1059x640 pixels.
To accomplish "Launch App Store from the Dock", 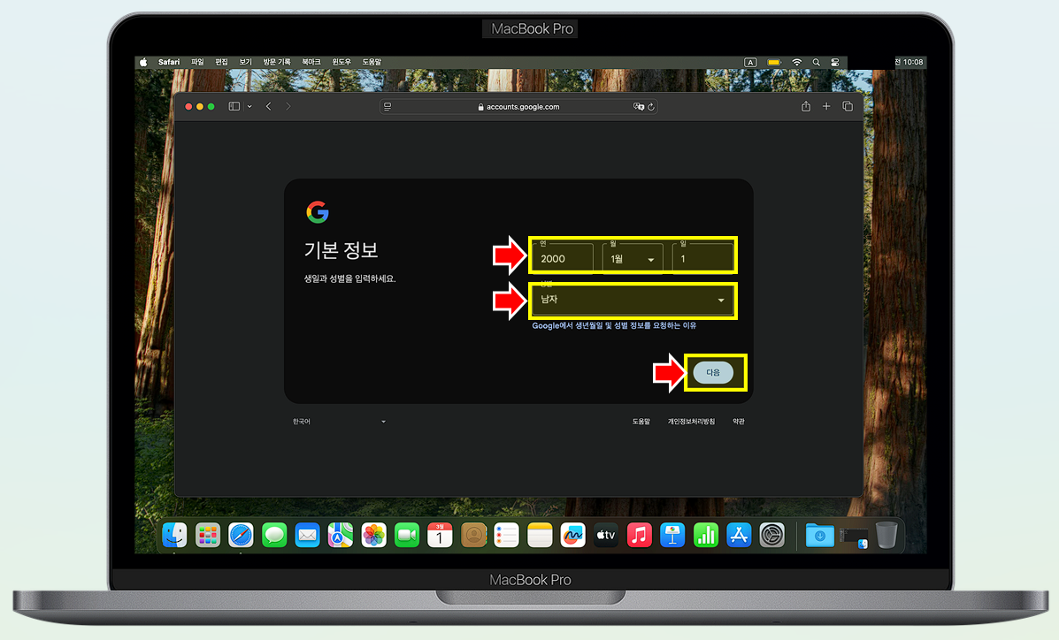I will click(x=739, y=536).
